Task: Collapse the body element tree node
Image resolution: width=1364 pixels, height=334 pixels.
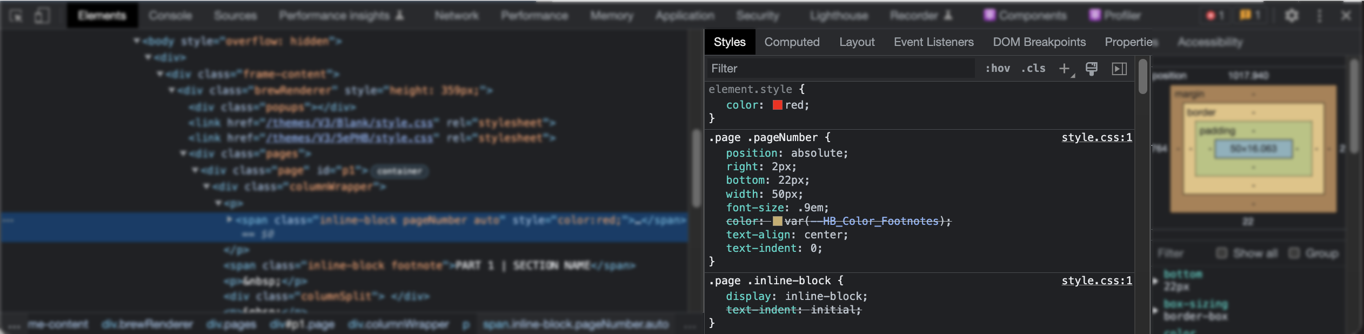Action: [x=137, y=41]
